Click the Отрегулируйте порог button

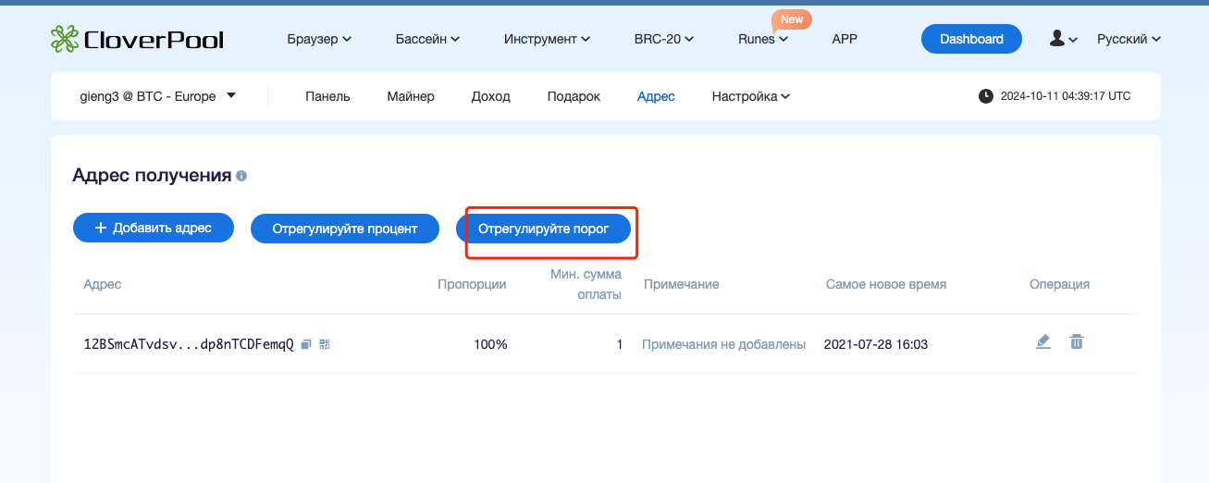pos(544,229)
